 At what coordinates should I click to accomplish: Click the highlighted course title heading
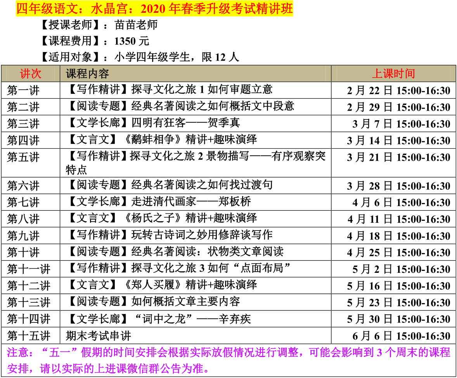pyautogui.click(x=154, y=8)
